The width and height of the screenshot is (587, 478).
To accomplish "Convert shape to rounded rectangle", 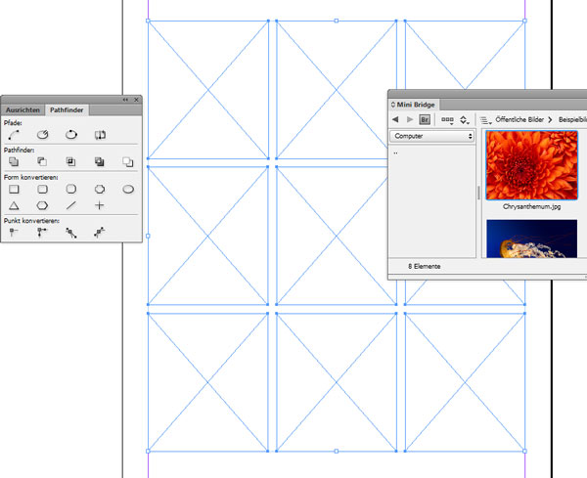I will (x=42, y=189).
